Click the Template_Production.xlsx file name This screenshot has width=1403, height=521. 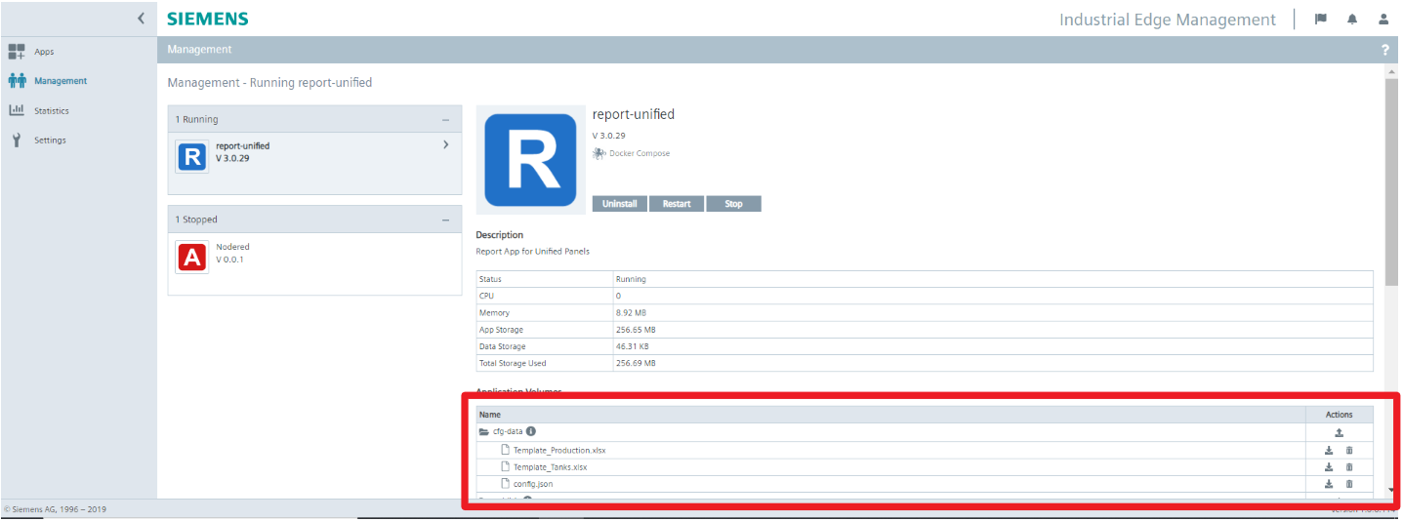pos(559,450)
